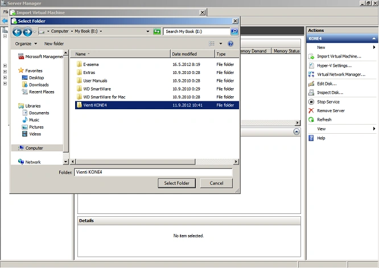
Task: Sort by the Date modified column header
Action: point(192,54)
